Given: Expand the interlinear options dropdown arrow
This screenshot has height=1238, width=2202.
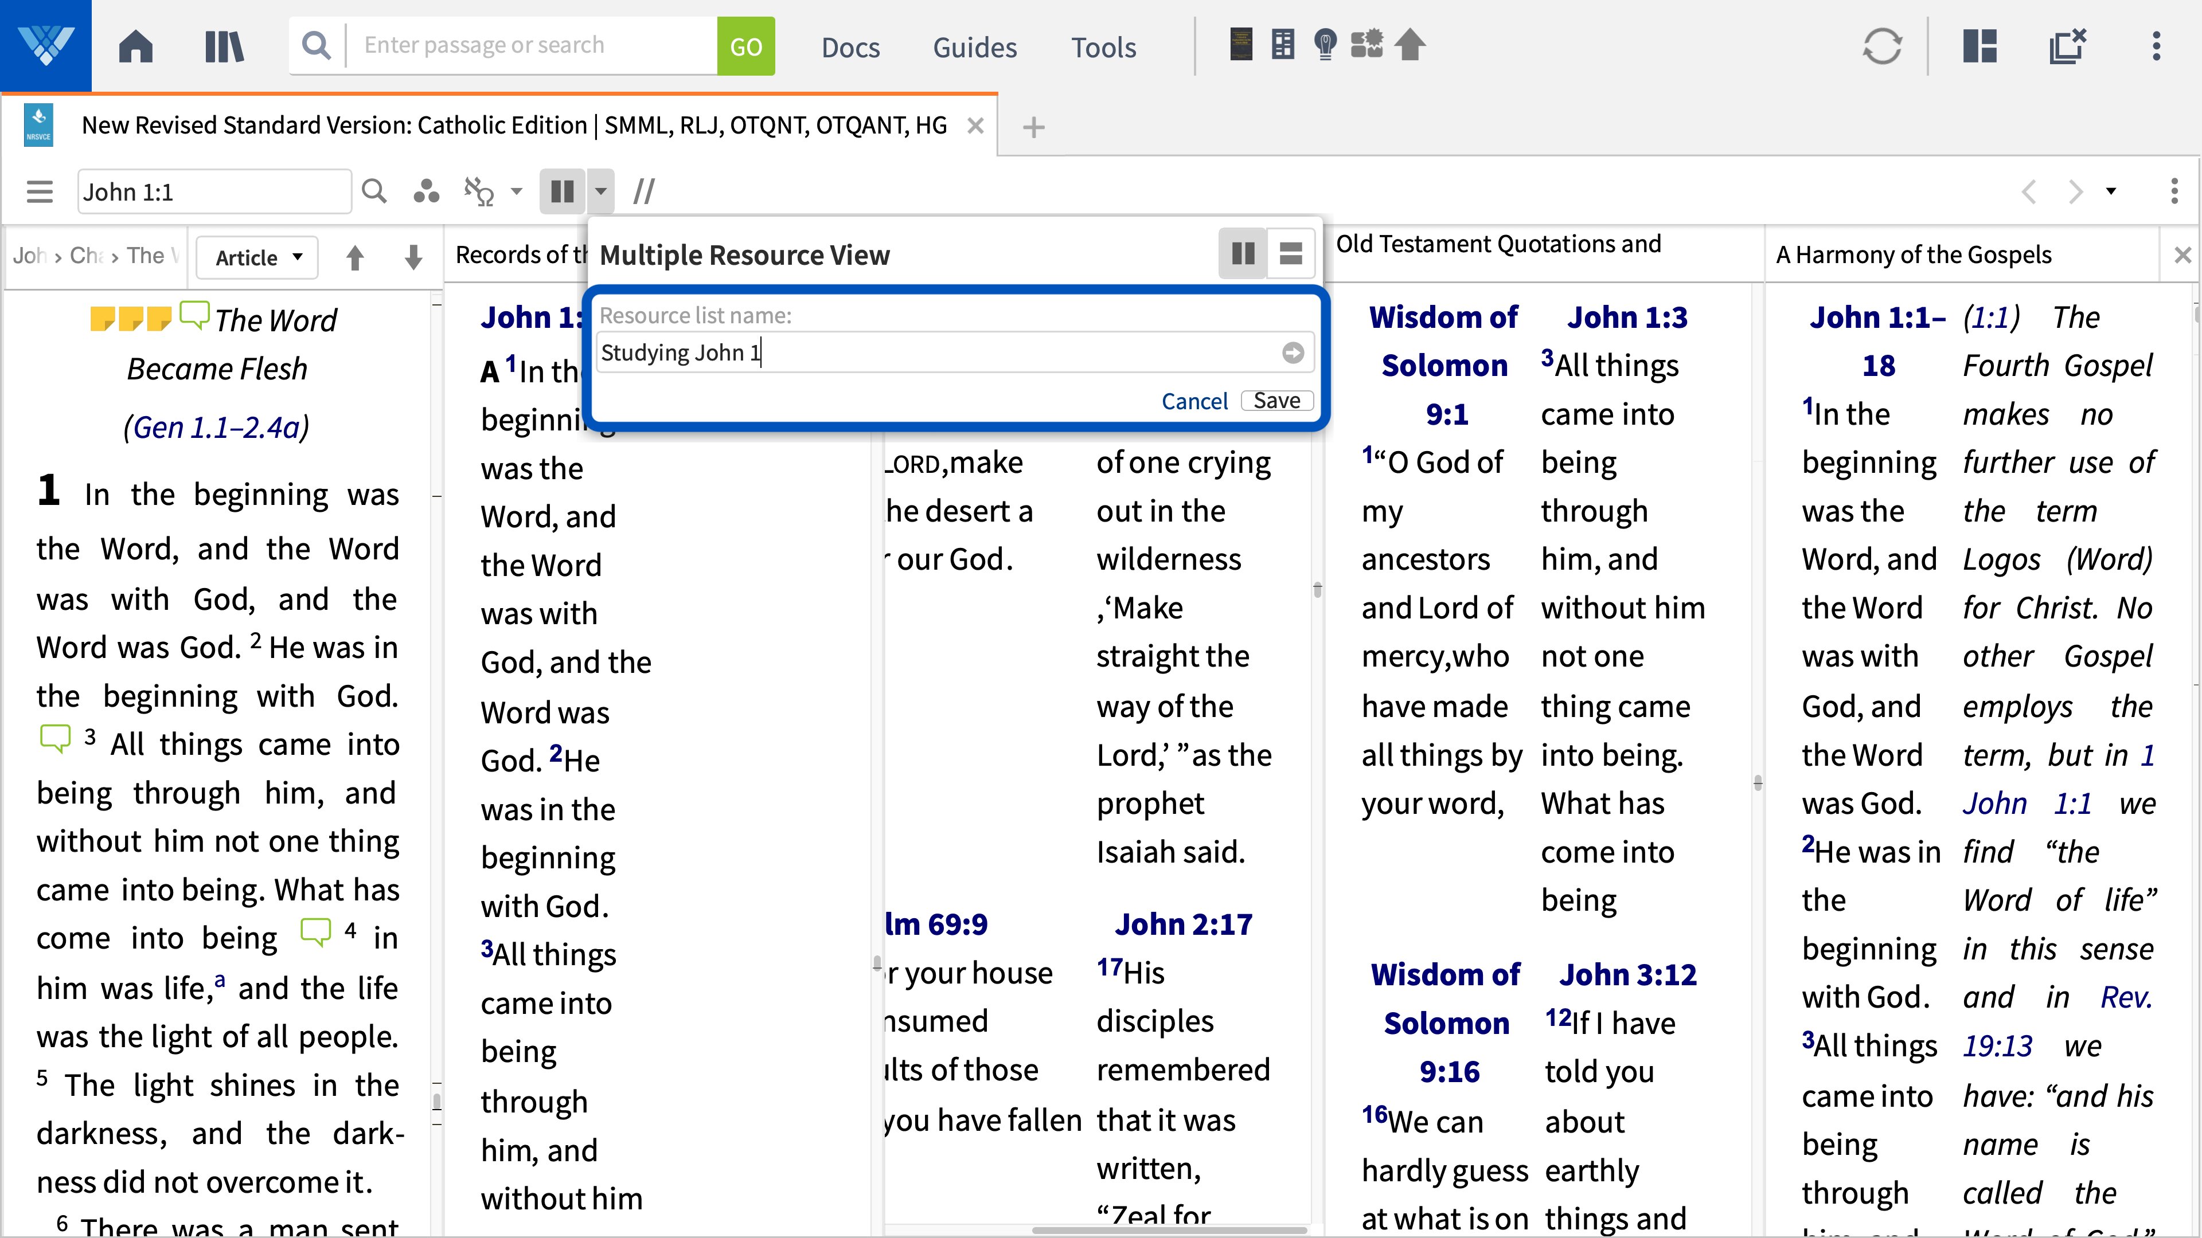Looking at the screenshot, I should pyautogui.click(x=516, y=191).
